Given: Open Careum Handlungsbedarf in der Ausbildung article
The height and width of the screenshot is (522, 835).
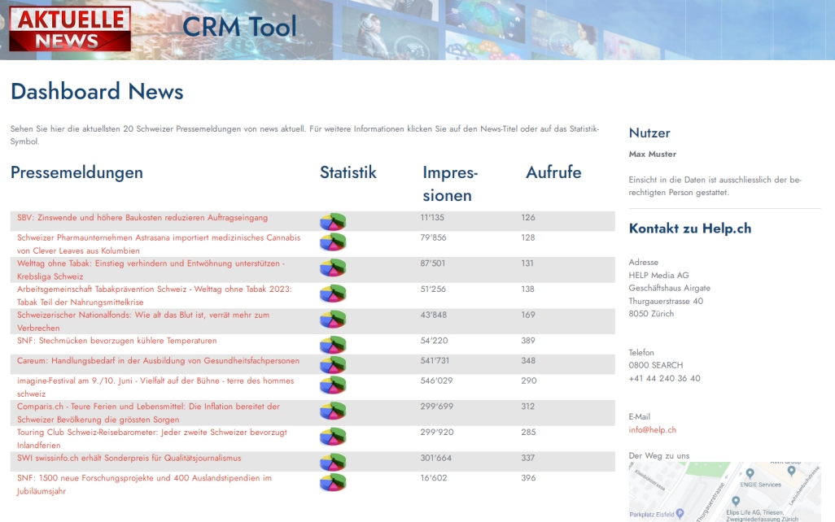Looking at the screenshot, I should (158, 361).
